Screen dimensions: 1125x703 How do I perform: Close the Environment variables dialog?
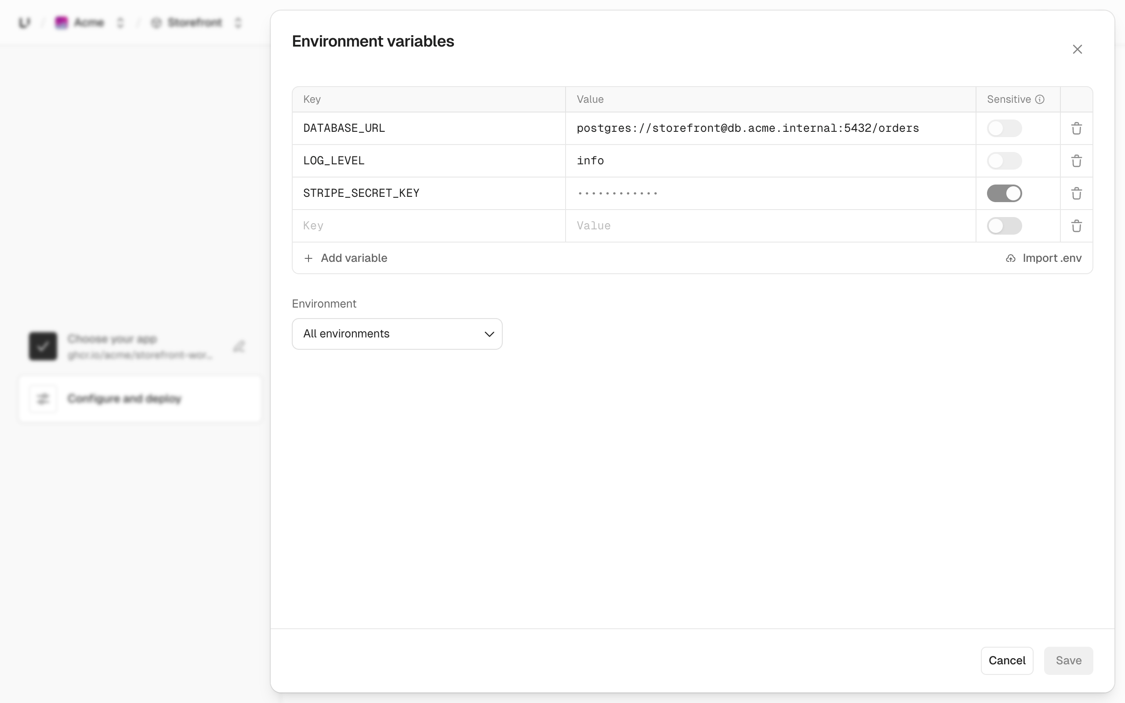coord(1077,49)
